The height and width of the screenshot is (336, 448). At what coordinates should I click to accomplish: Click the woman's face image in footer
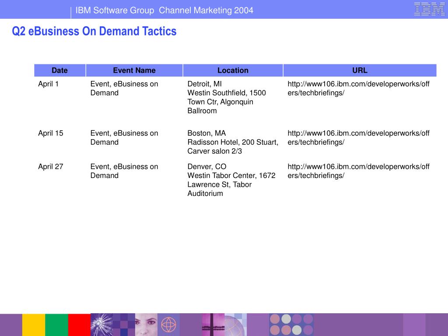point(146,325)
